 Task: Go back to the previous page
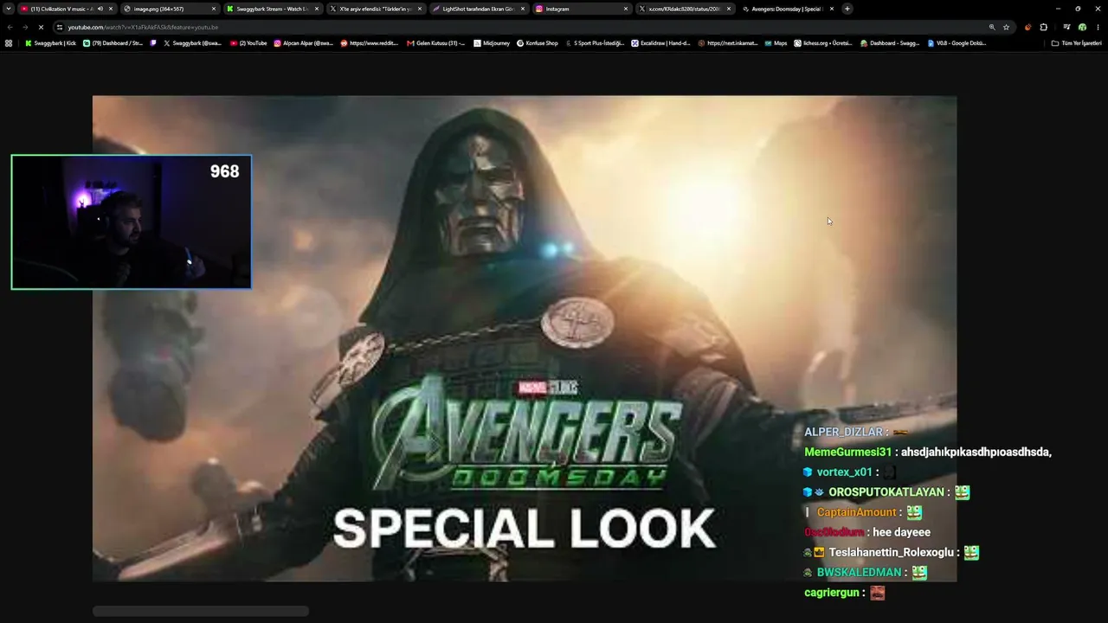[x=10, y=27]
